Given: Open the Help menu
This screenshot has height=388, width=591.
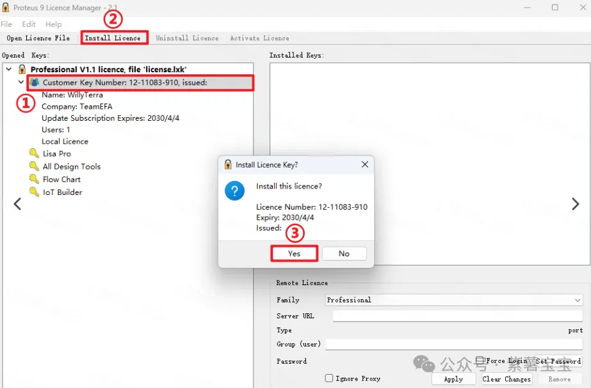Looking at the screenshot, I should coord(54,24).
